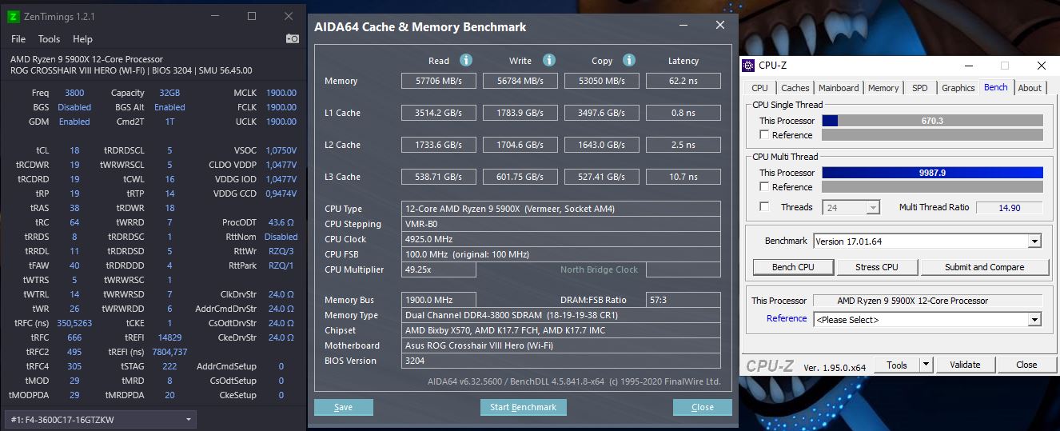Click the L3 Cache Write value 601.75 GB/s
The height and width of the screenshot is (431, 1060).
(x=520, y=177)
